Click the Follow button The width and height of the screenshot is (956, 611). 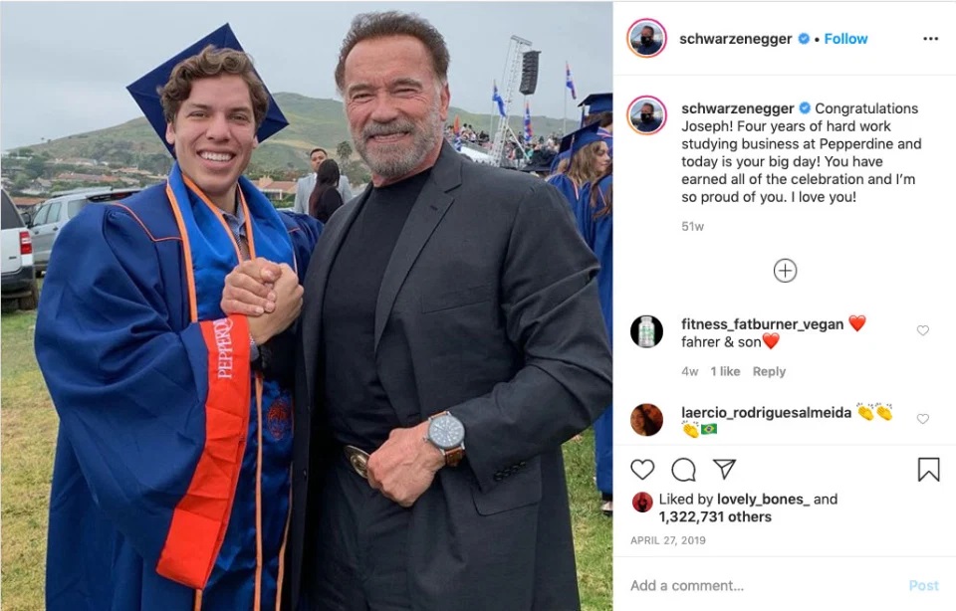coord(845,39)
